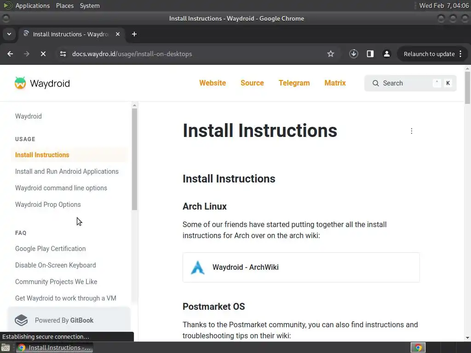Click the Arch Linux logo icon
This screenshot has width=471, height=353.
tap(198, 268)
